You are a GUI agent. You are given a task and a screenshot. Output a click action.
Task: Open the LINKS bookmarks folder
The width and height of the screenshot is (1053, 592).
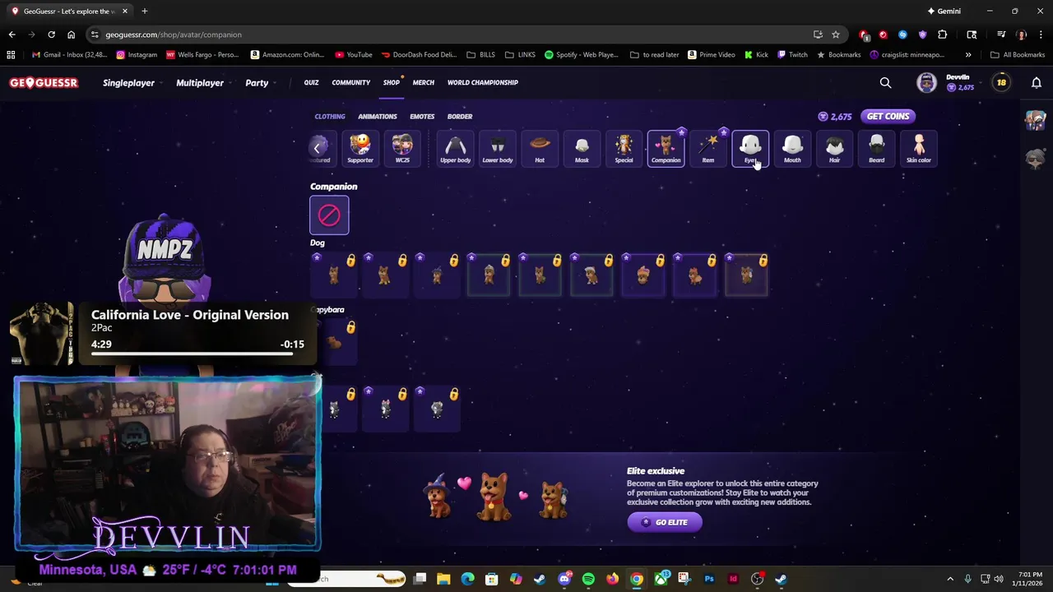[520, 55]
